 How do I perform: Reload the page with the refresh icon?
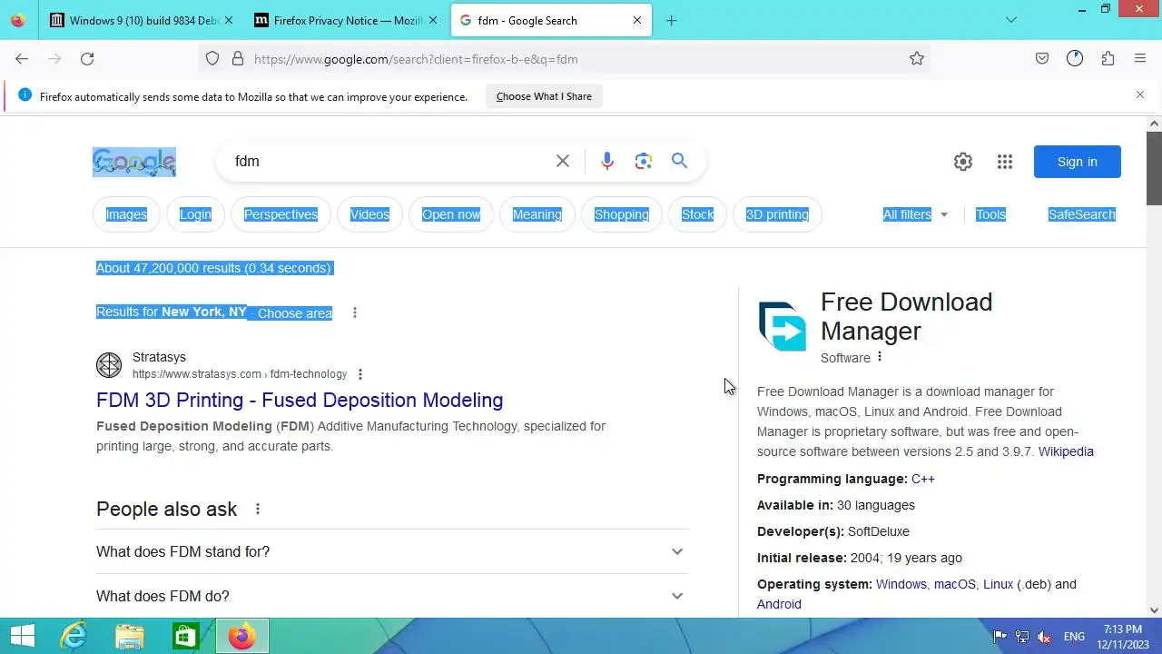click(87, 59)
